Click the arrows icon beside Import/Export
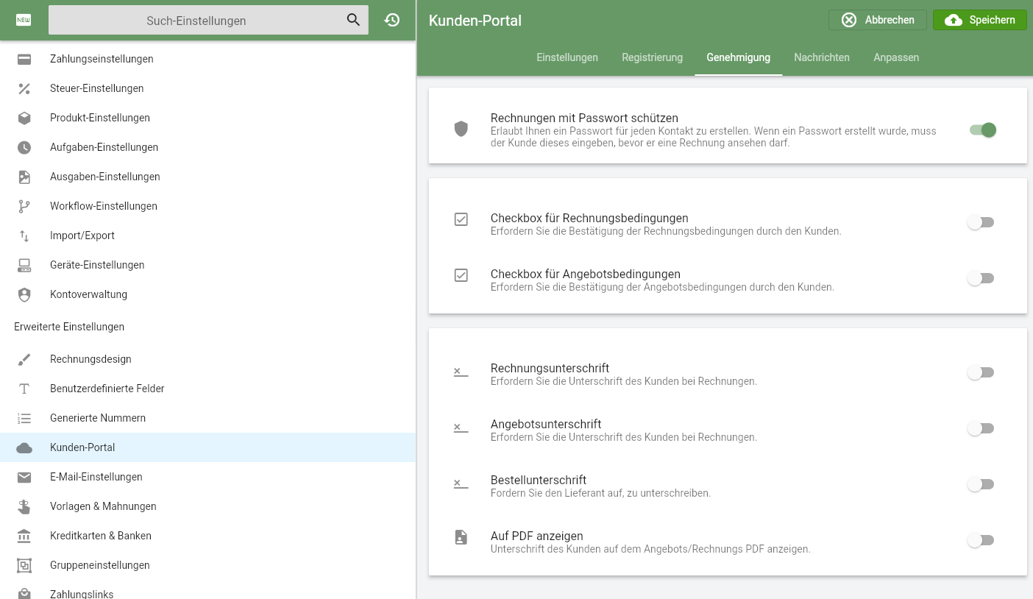Viewport: 1033px width, 599px height. [24, 235]
